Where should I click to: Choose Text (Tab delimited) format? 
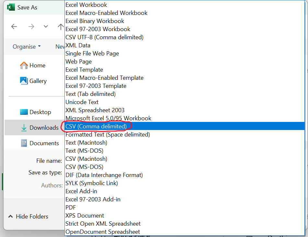(90, 94)
